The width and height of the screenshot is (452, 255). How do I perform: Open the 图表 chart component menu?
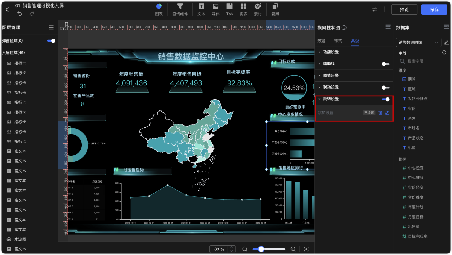pos(159,9)
